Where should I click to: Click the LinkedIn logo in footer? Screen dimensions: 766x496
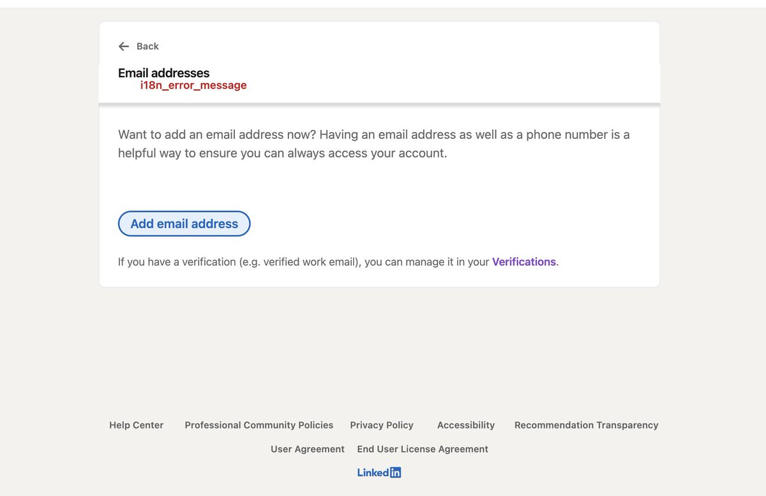[x=379, y=473]
